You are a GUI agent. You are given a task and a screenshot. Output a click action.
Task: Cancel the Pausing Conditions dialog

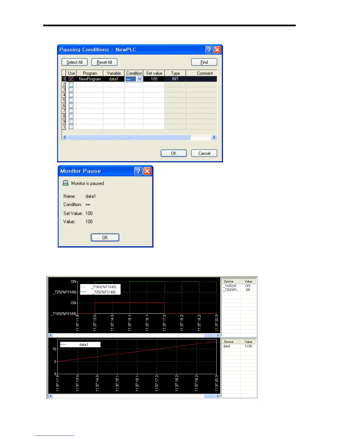pyautogui.click(x=204, y=153)
